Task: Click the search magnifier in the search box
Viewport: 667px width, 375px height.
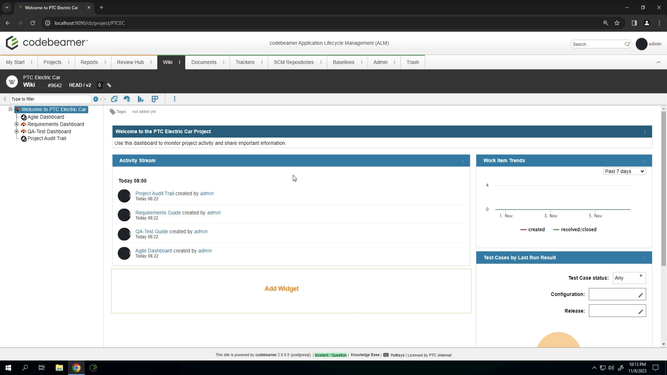Action: [x=627, y=44]
